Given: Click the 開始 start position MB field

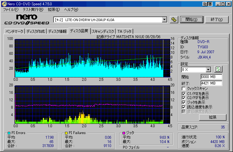Looking at the screenshot, I should [212, 77].
